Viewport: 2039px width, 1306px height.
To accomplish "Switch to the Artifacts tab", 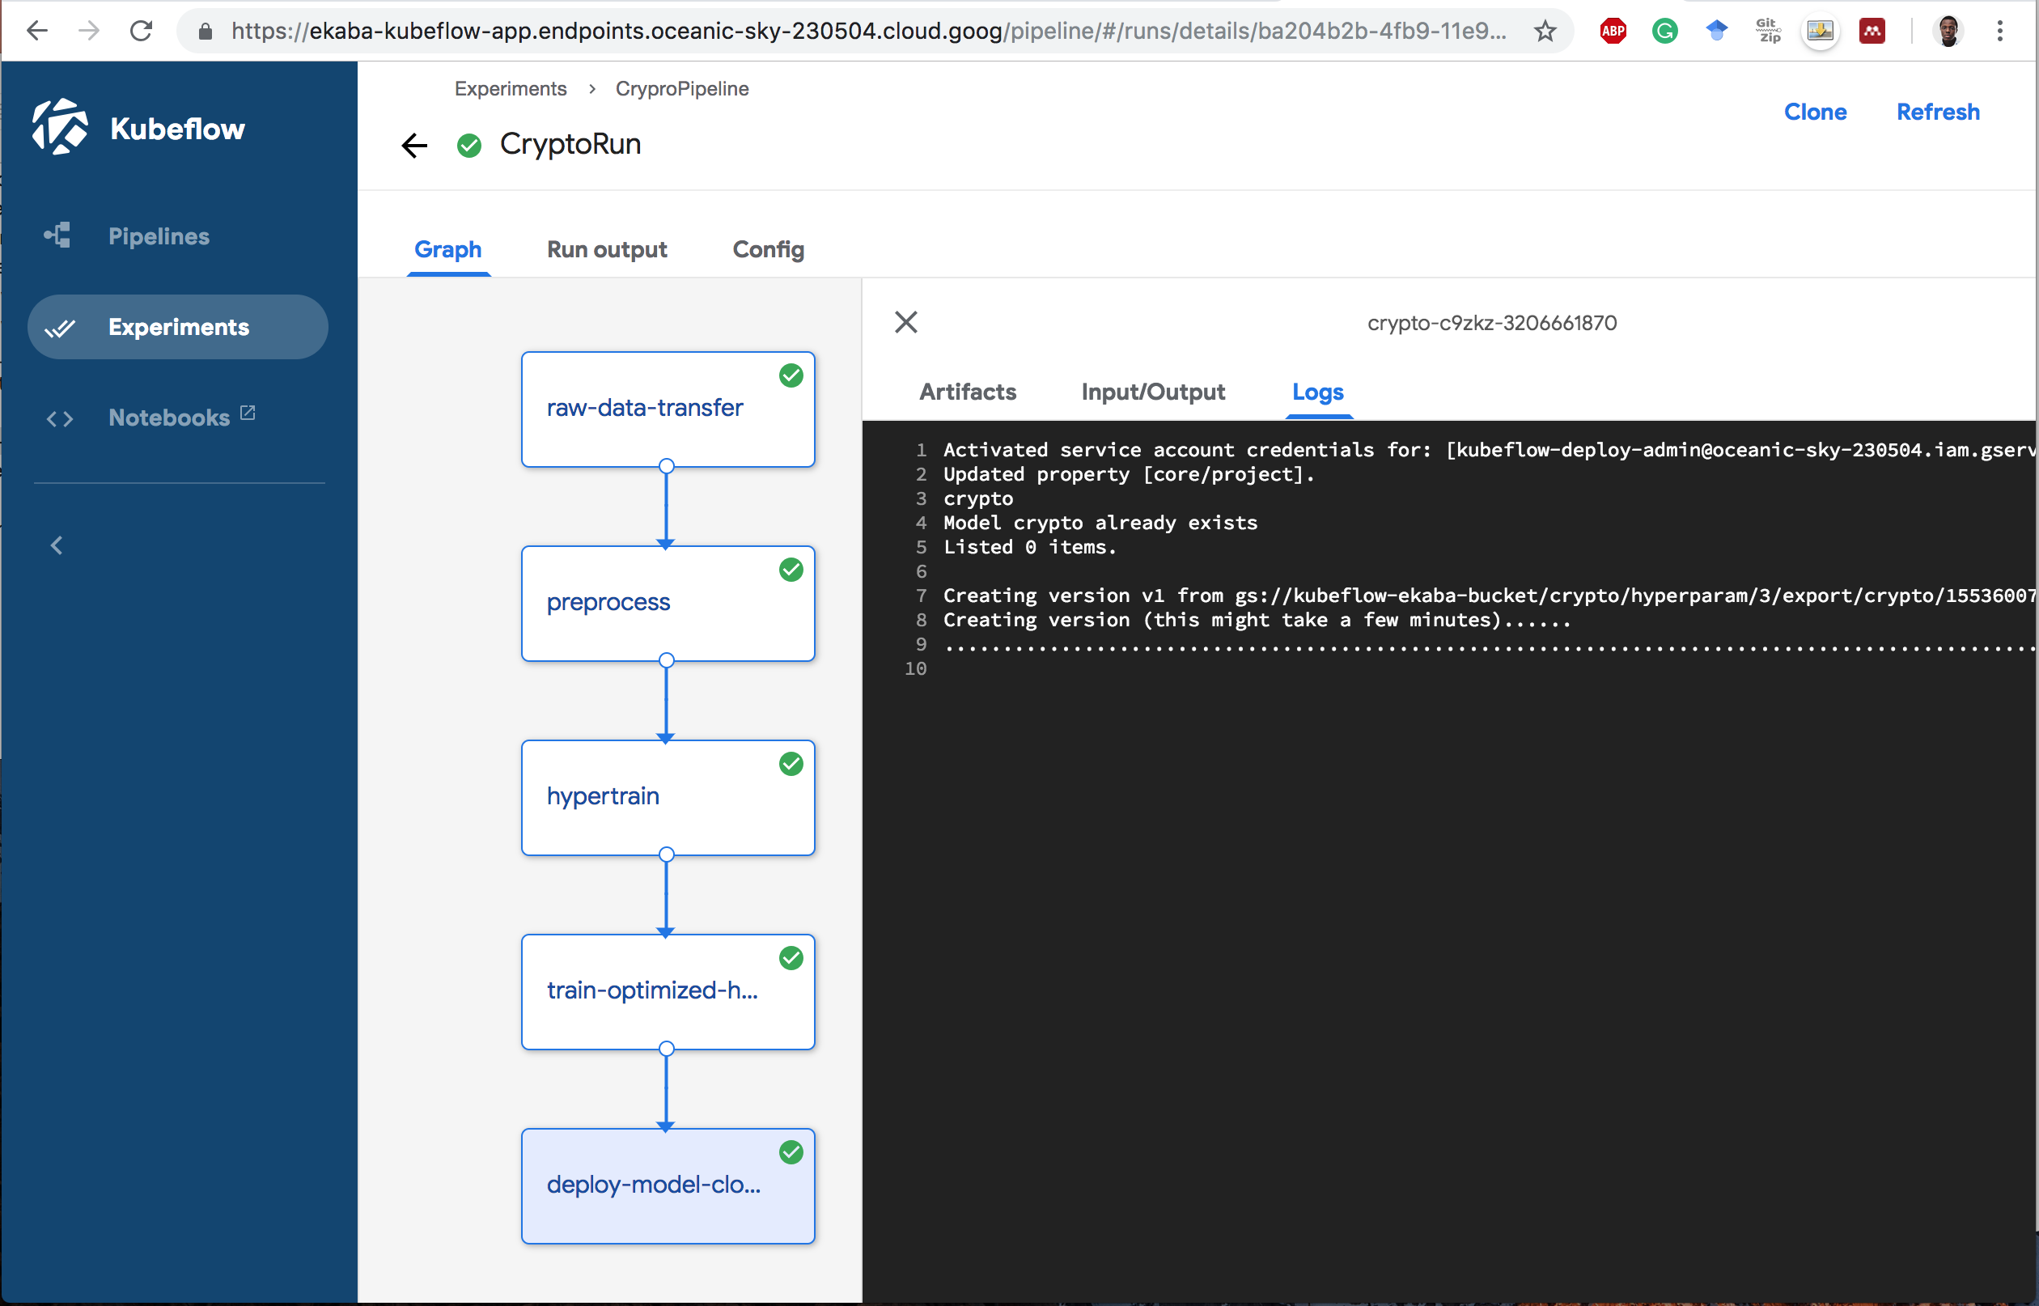I will (969, 391).
